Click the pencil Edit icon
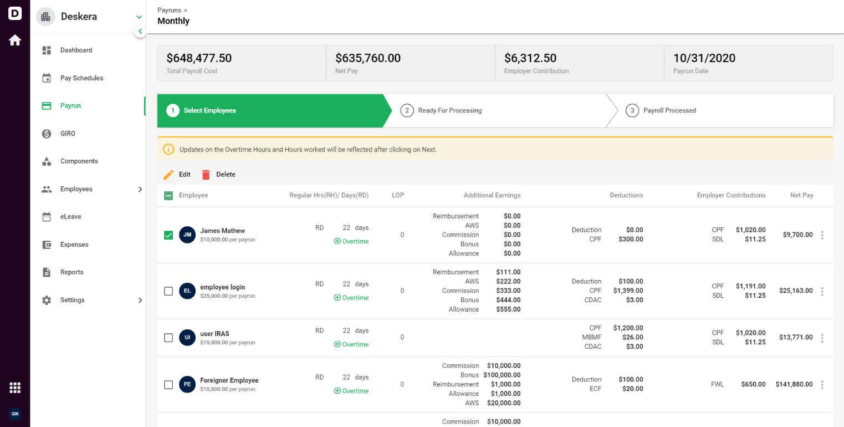The height and width of the screenshot is (427, 844). coord(168,175)
